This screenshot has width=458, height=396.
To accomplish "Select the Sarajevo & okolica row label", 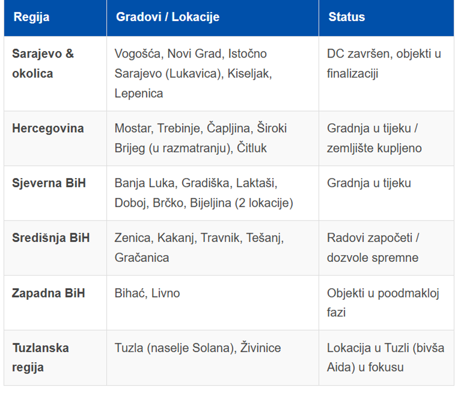I will (x=43, y=63).
